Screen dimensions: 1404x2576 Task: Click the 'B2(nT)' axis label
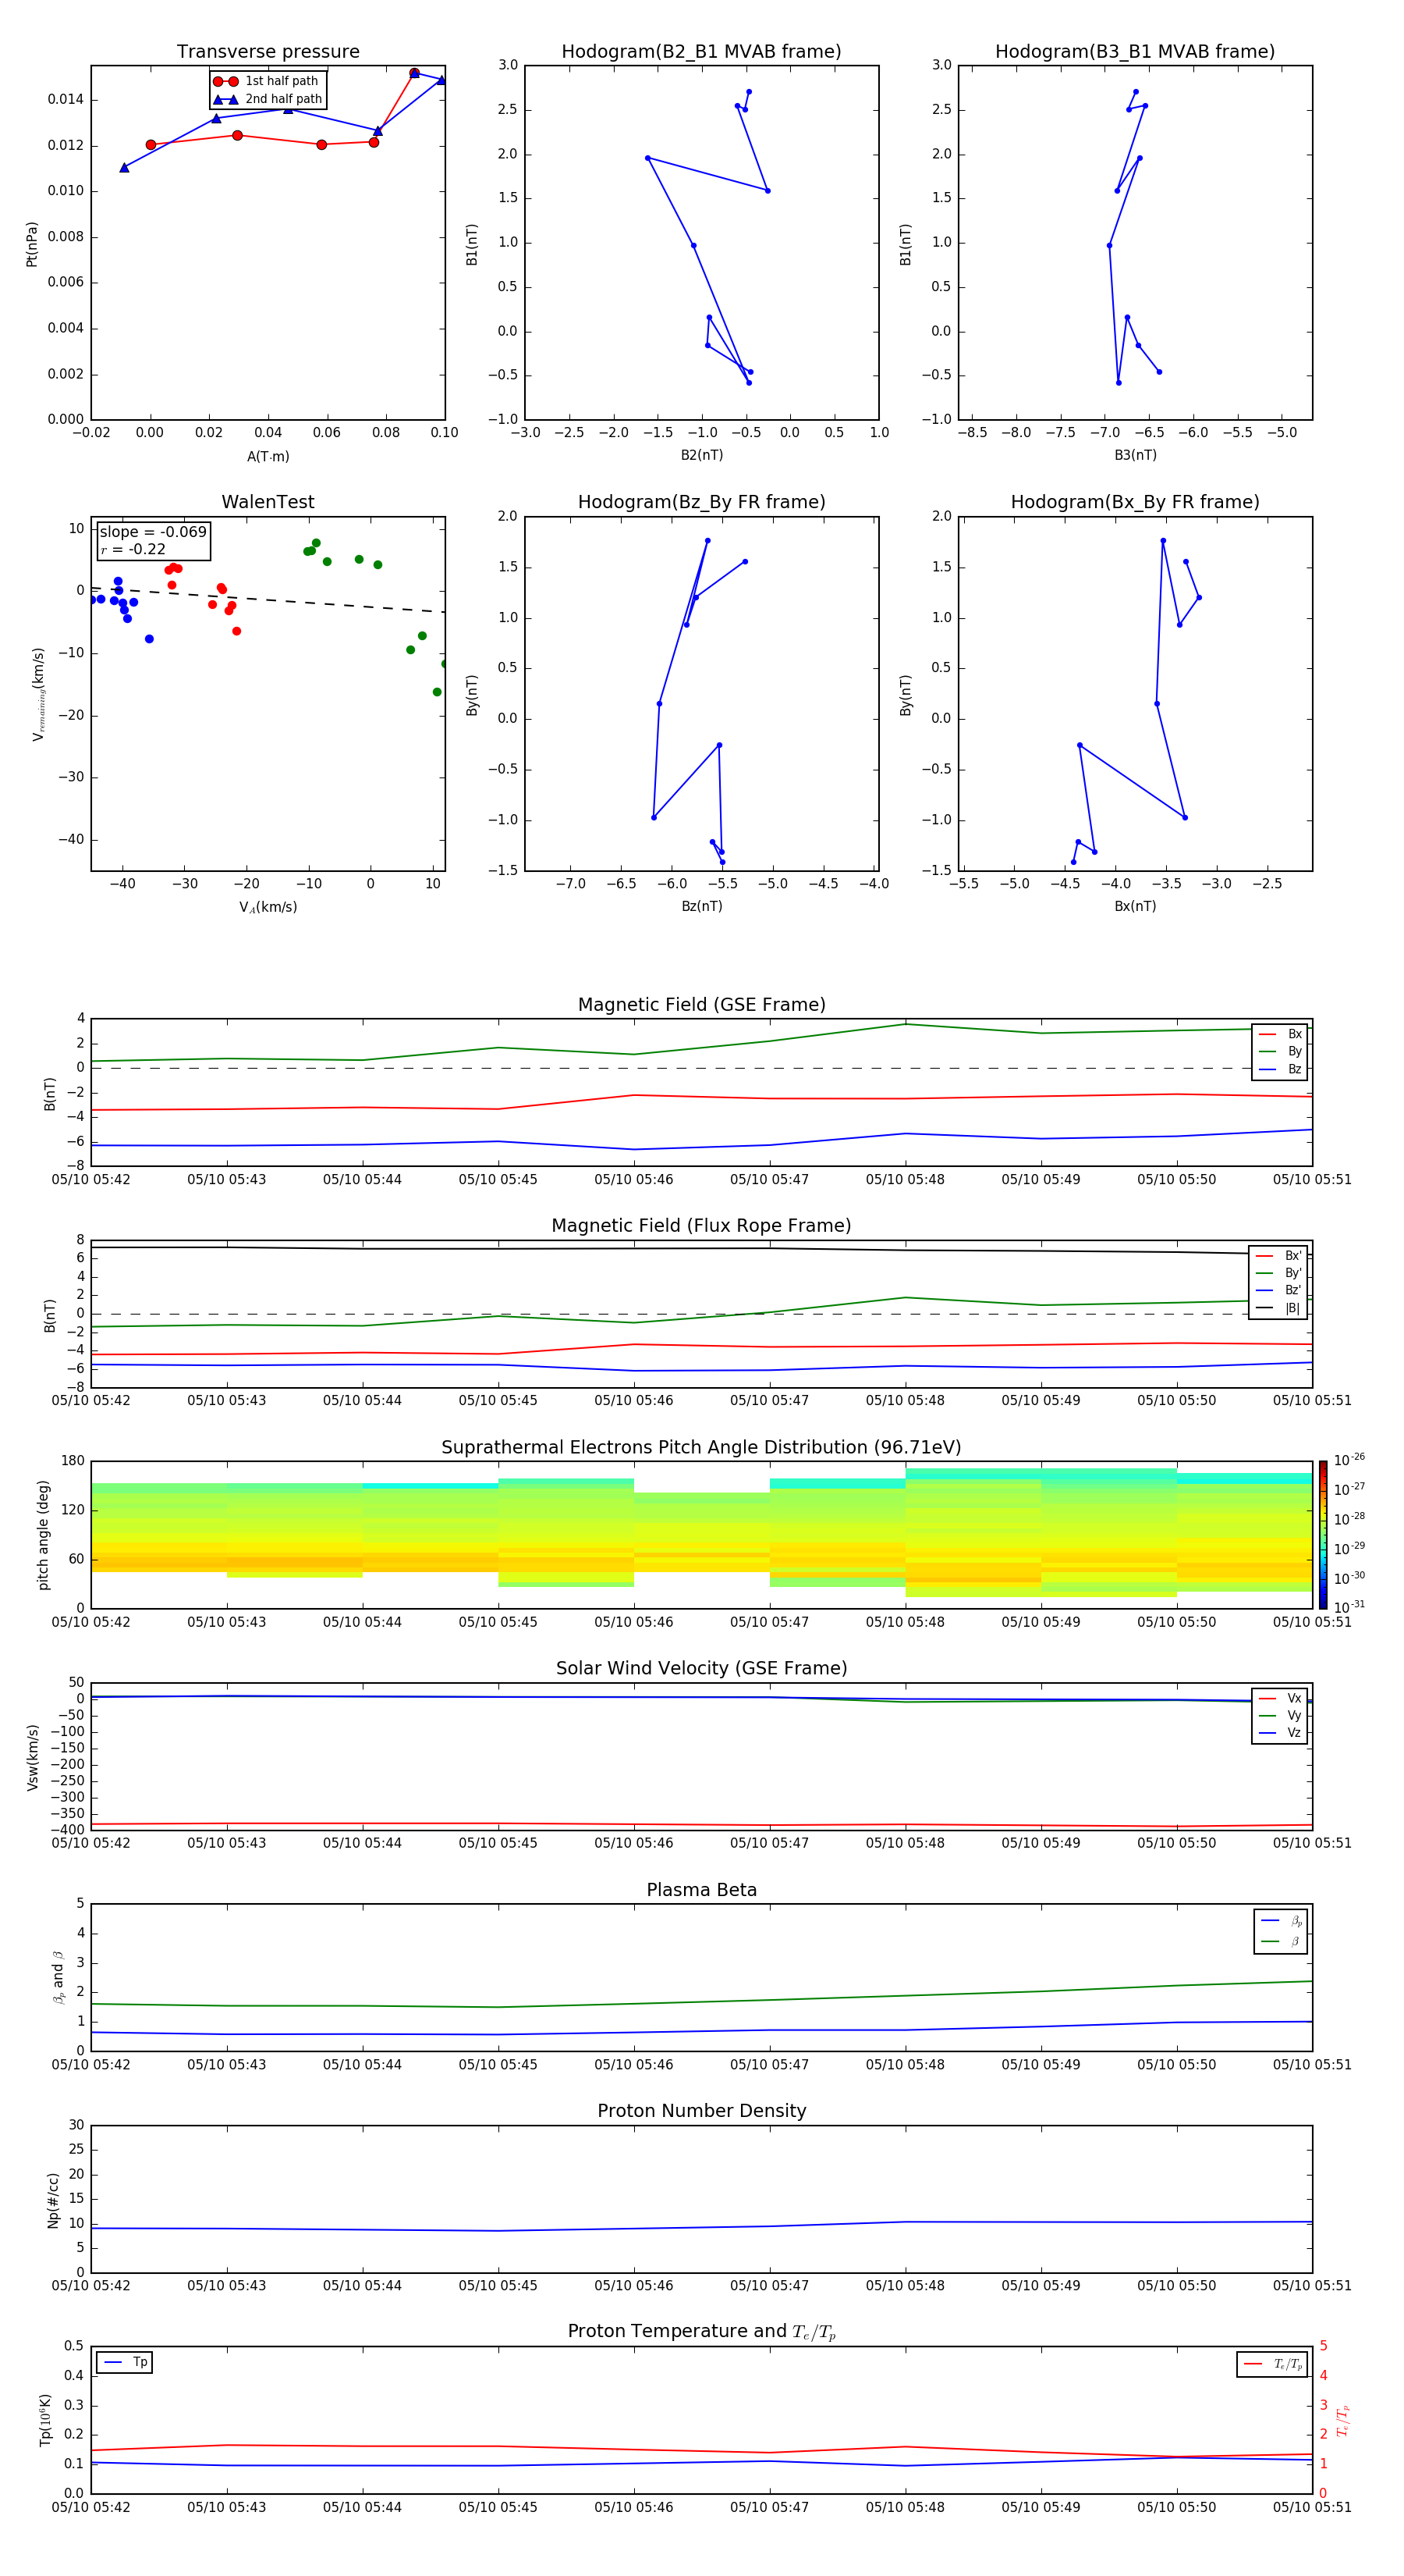click(x=701, y=455)
